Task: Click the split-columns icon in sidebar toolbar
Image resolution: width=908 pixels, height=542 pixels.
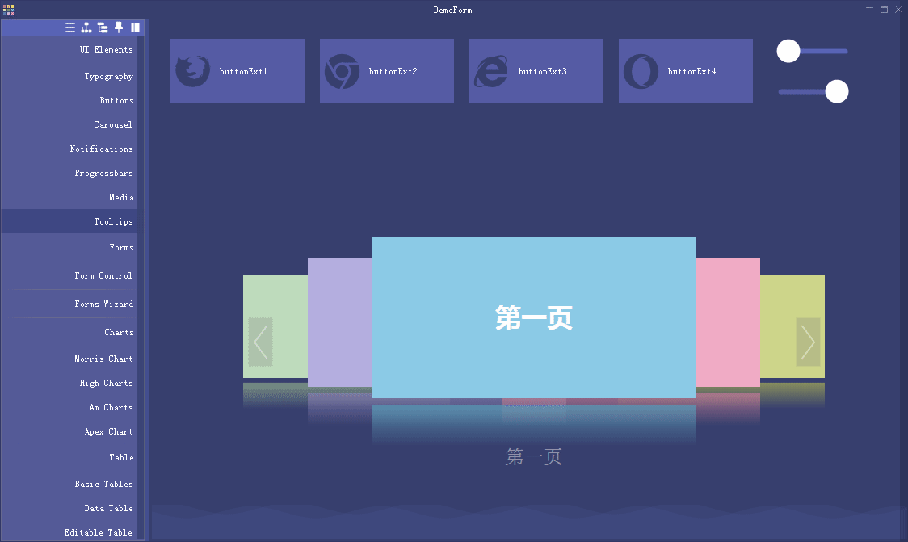Action: [135, 27]
